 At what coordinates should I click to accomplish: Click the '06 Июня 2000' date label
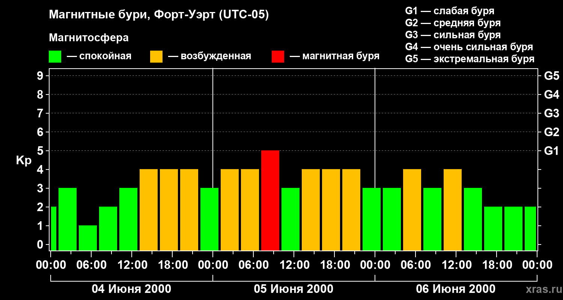tap(456, 289)
